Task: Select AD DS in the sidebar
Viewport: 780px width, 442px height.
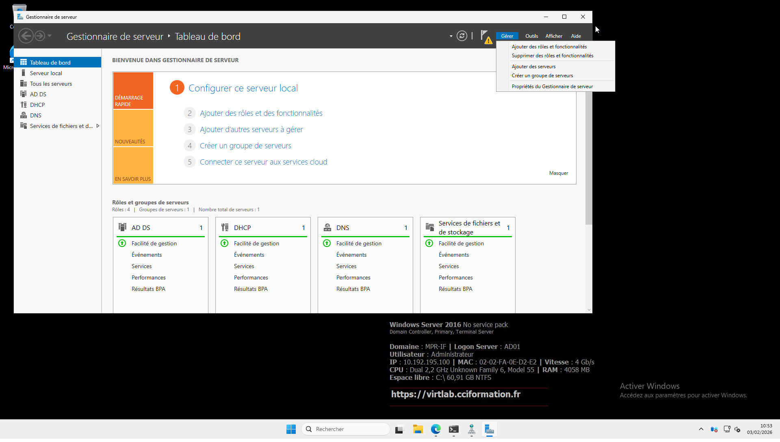Action: (38, 94)
